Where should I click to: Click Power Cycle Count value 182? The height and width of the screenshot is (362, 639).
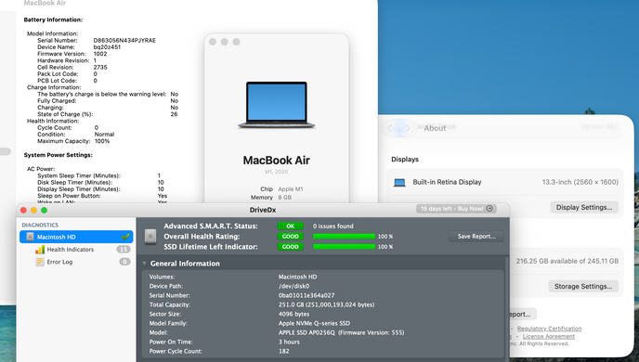[x=283, y=351]
